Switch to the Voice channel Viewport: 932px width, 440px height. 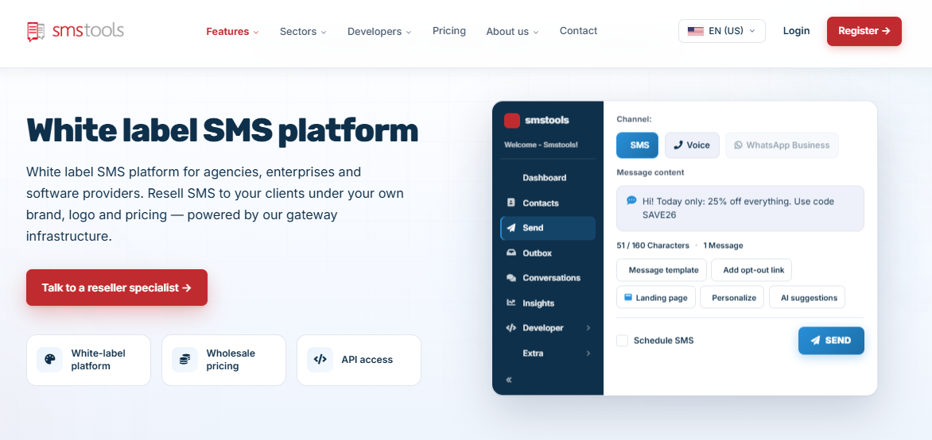[692, 145]
